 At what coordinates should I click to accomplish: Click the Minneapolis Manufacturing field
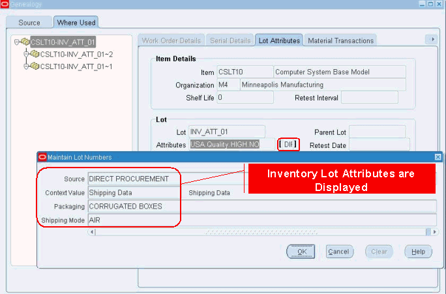pos(323,85)
